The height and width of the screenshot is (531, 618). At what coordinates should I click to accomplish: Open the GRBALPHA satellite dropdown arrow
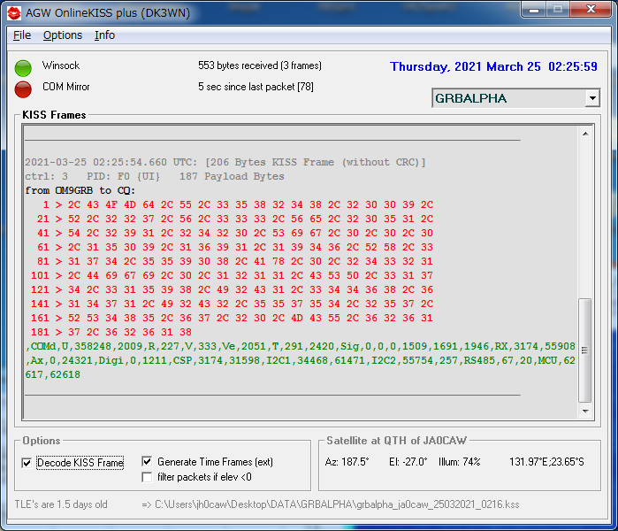pos(592,98)
